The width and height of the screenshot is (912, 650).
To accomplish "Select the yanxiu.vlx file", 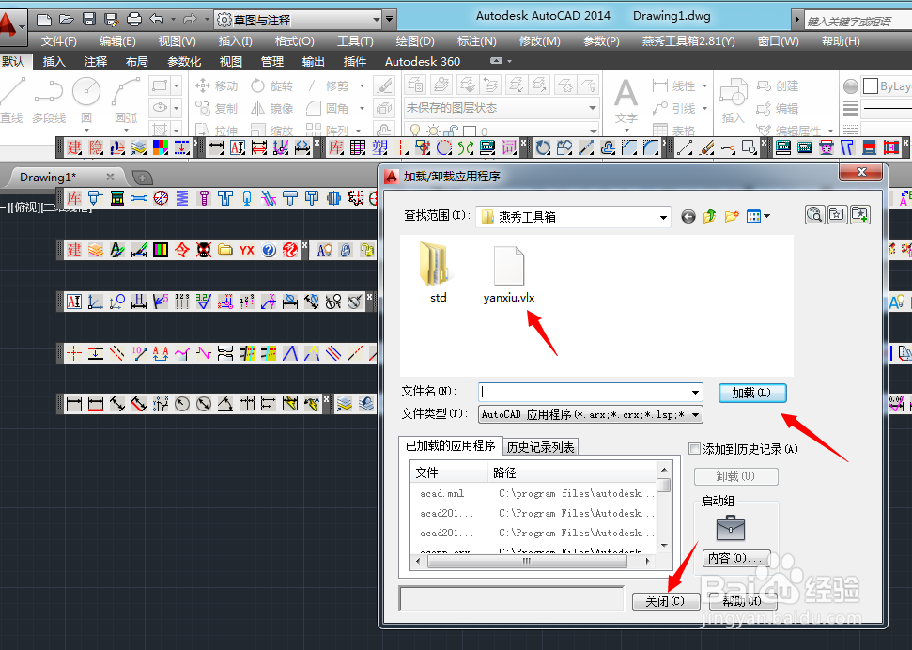I will tap(509, 274).
